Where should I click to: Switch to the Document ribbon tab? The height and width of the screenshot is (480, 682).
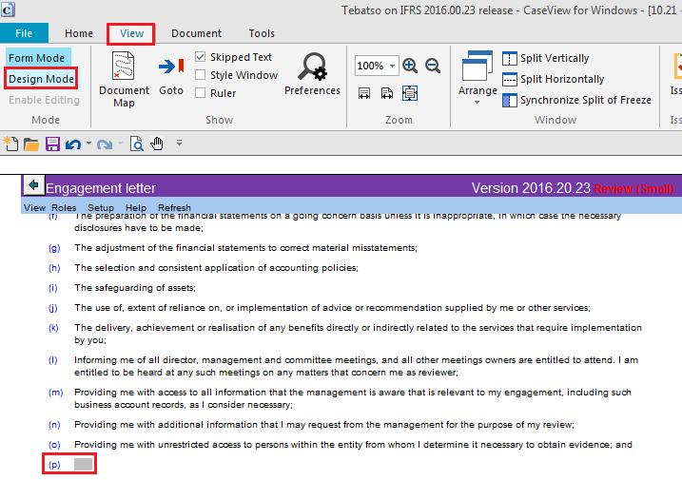196,33
